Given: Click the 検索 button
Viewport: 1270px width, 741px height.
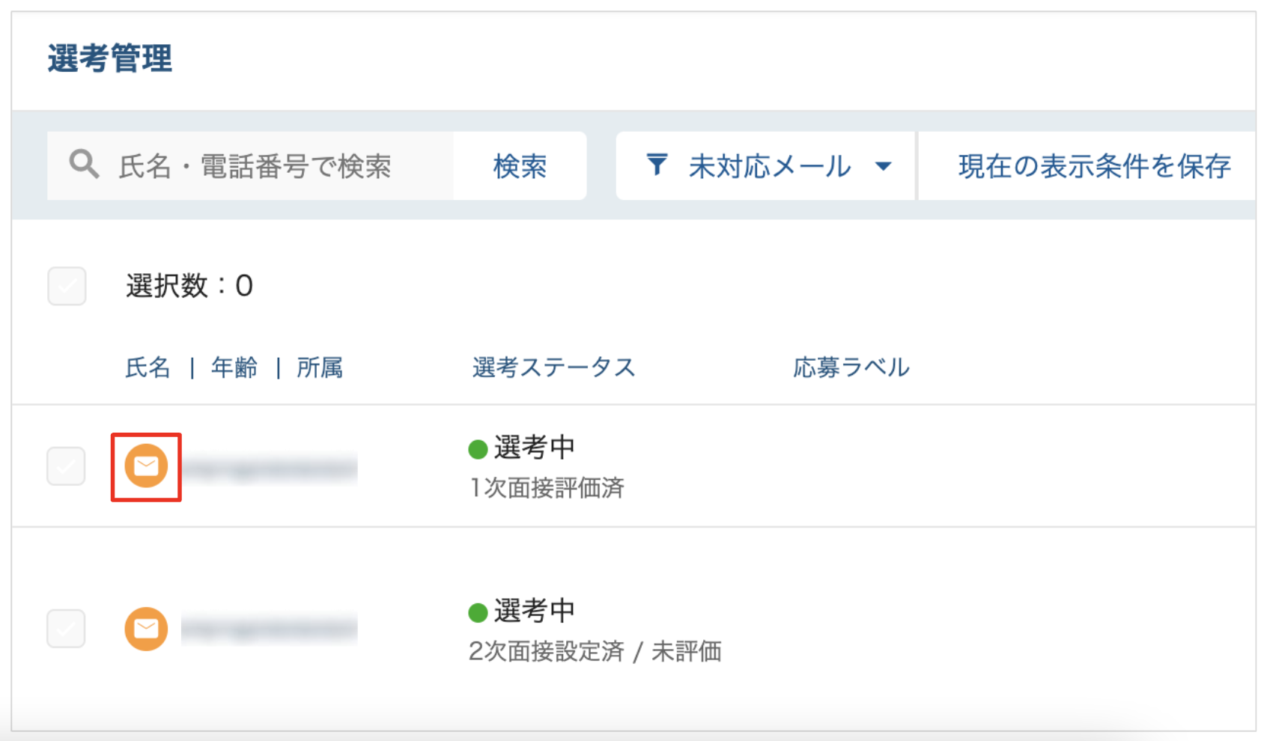Looking at the screenshot, I should [x=520, y=166].
